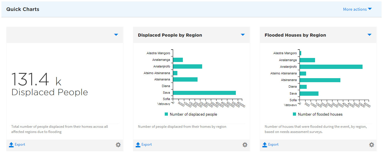
Task: Expand Displaced People by Region dropdown arrow
Action: (x=243, y=35)
